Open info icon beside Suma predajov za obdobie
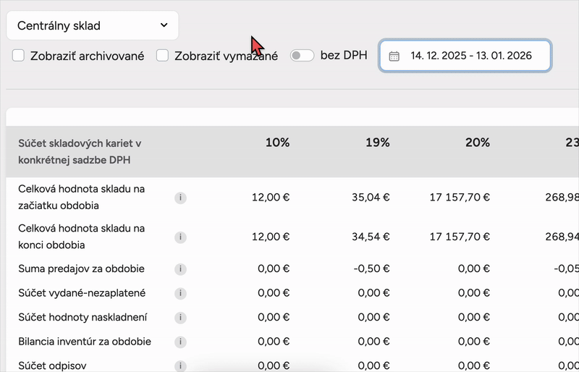Image resolution: width=579 pixels, height=372 pixels. coord(180,269)
